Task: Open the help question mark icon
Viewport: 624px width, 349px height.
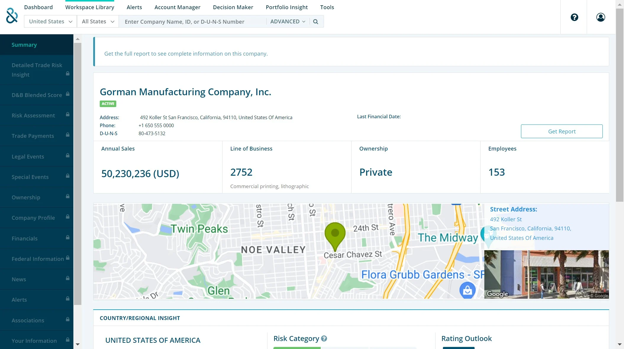Action: click(x=574, y=17)
